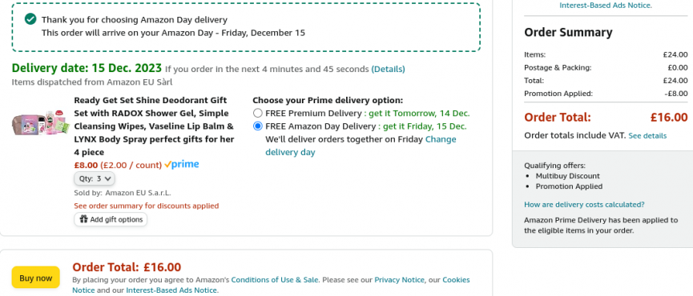This screenshot has height=296, width=693.
Task: Click the gift icon in Add gift options
Action: coord(83,219)
